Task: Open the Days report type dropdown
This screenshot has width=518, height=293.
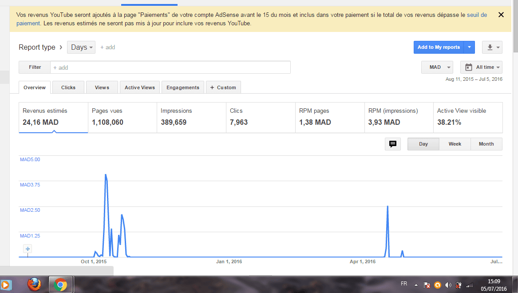Action: [x=81, y=47]
